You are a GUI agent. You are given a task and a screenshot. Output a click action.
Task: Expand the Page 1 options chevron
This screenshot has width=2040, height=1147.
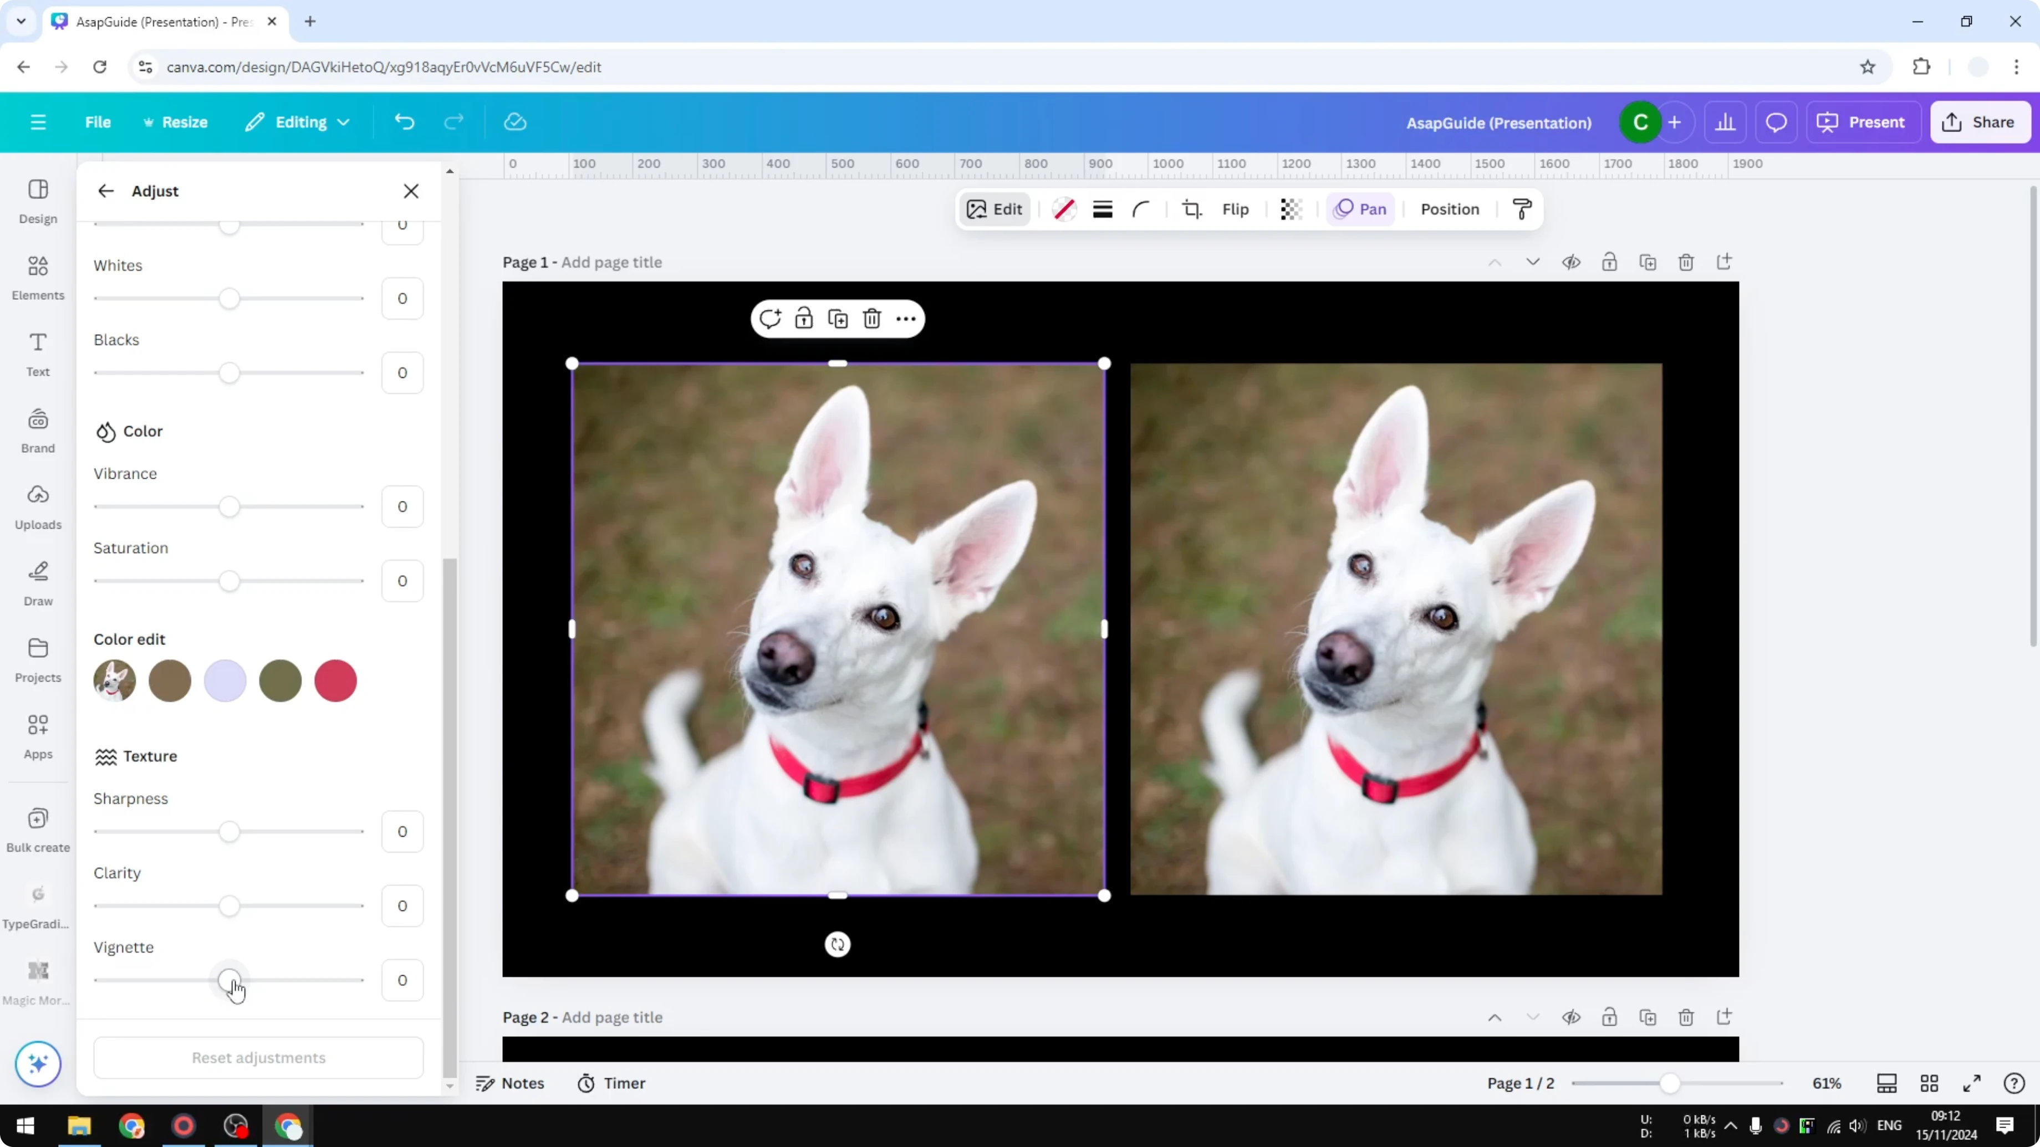pyautogui.click(x=1532, y=262)
